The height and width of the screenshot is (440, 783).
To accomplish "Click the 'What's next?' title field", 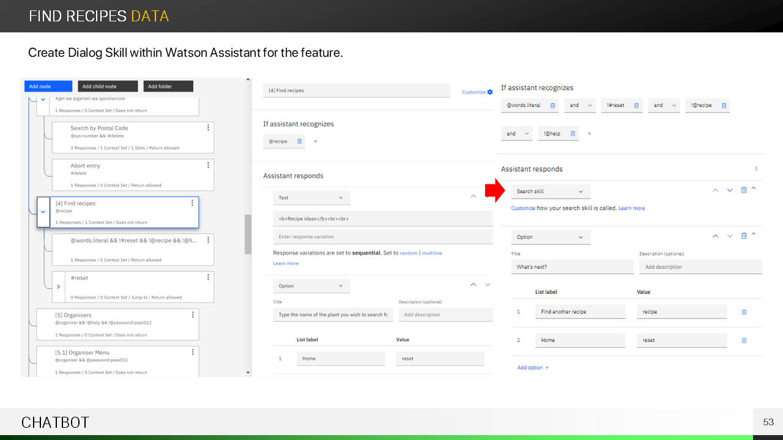I will point(572,267).
